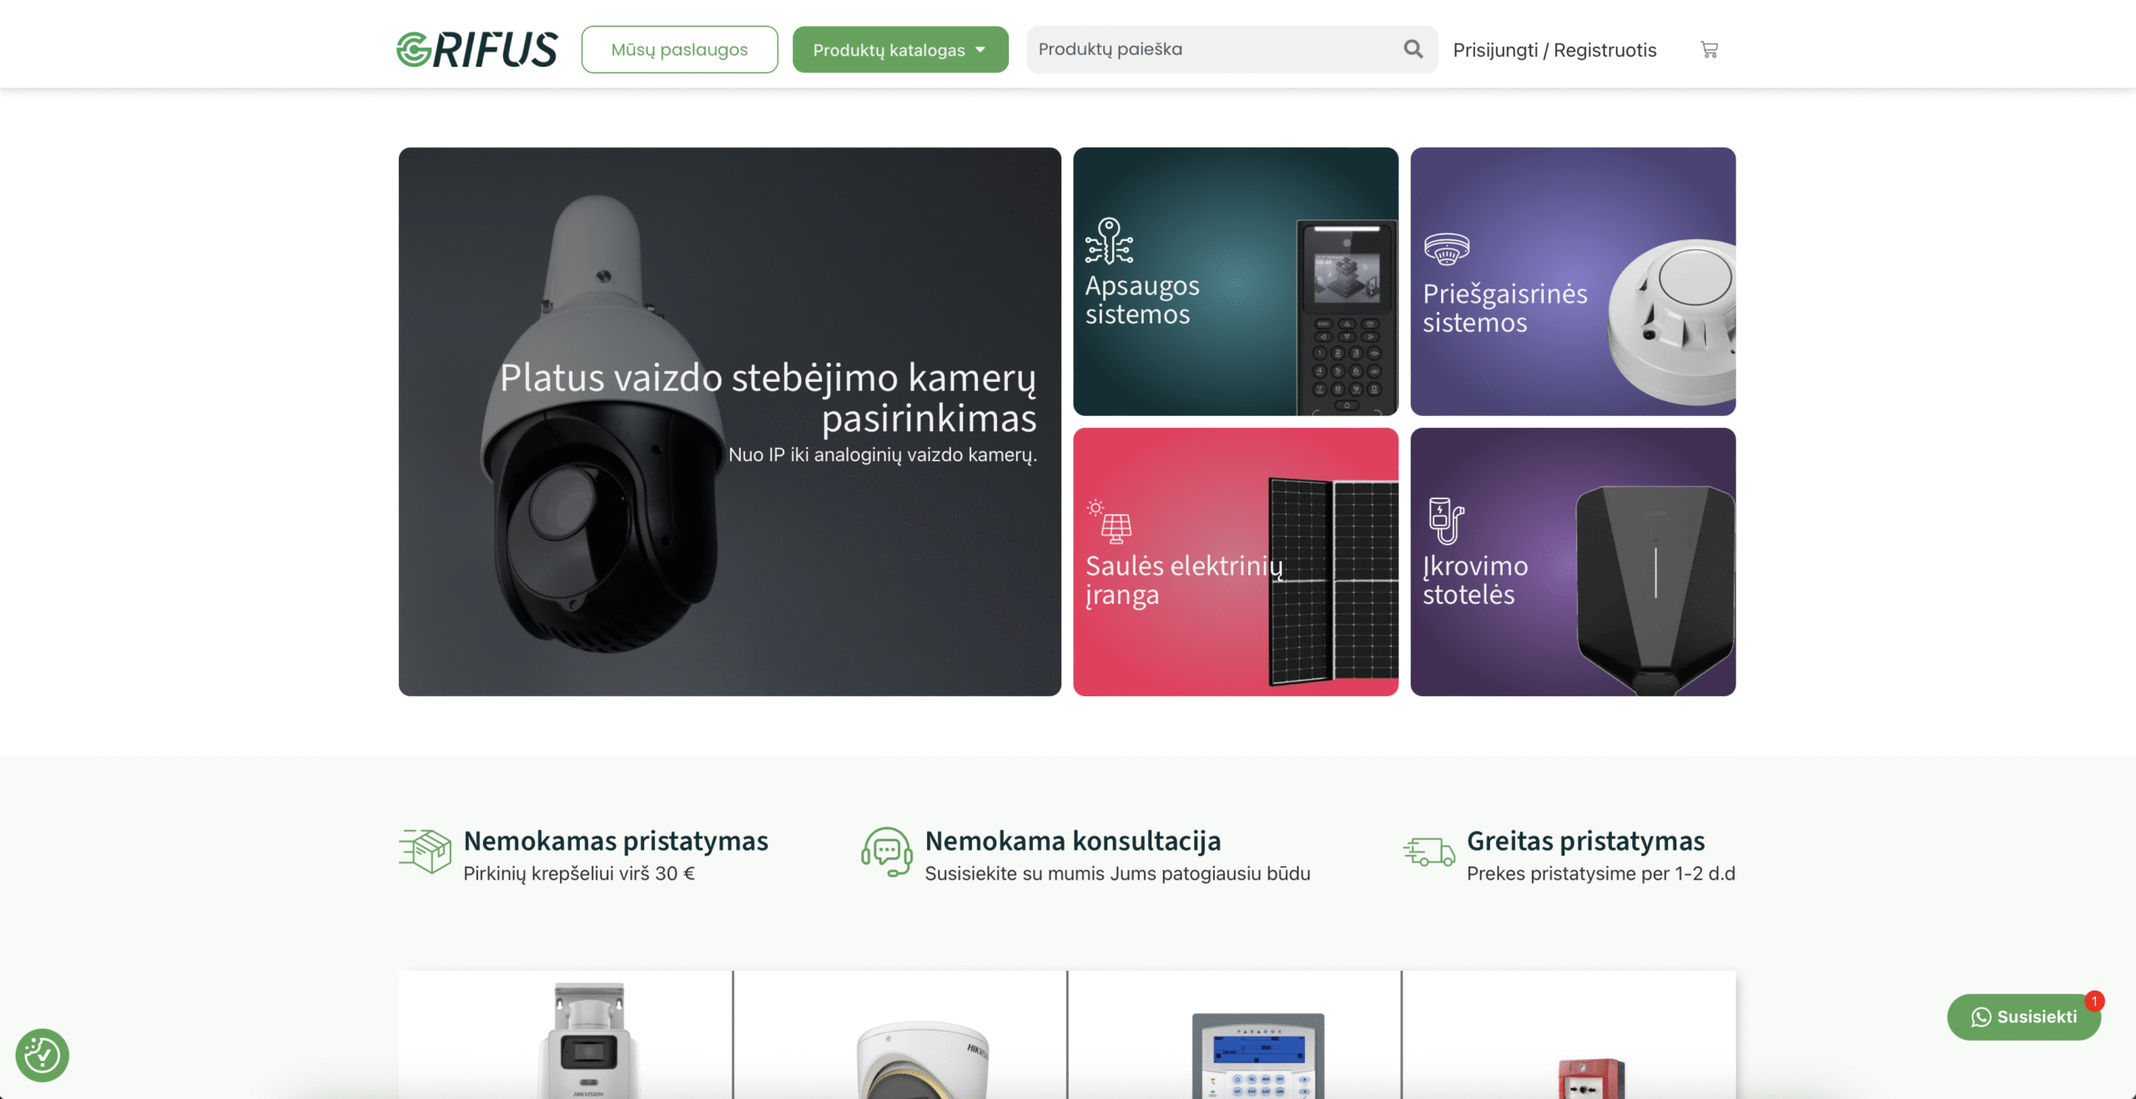The width and height of the screenshot is (2136, 1099).
Task: Click the headset consultation icon
Action: pyautogui.click(x=886, y=851)
